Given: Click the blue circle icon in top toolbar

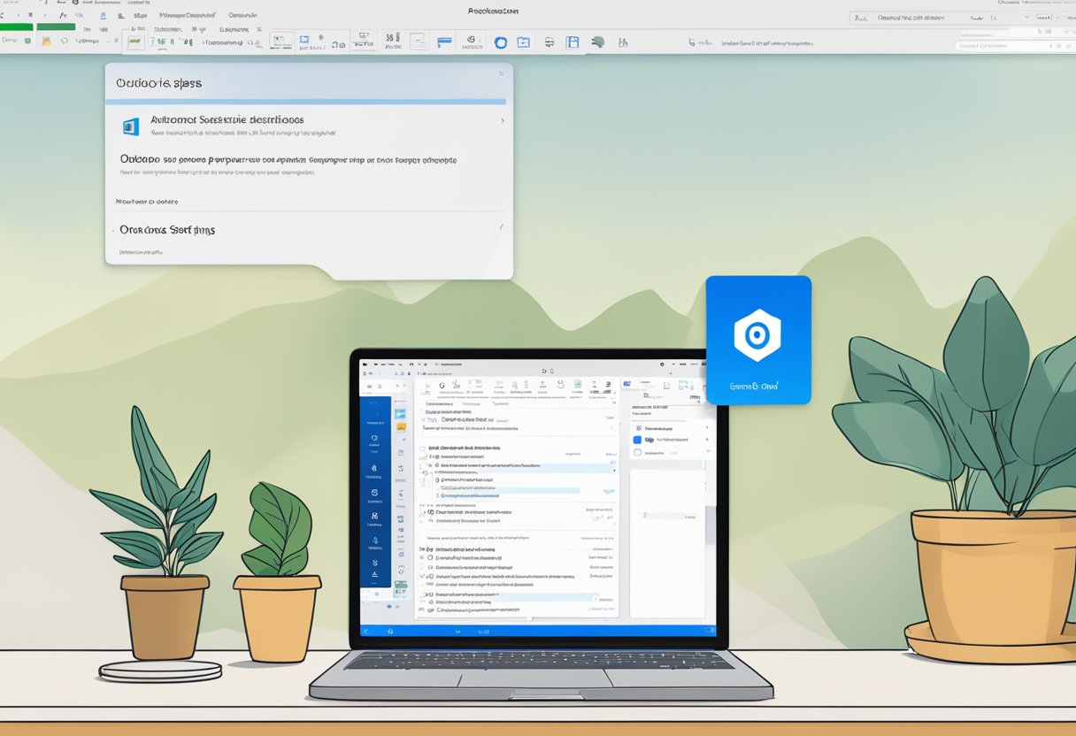Looking at the screenshot, I should click(500, 42).
